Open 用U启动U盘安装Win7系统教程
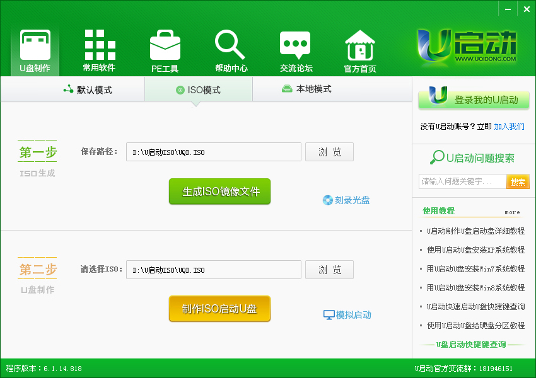The width and height of the screenshot is (536, 378). point(475,269)
